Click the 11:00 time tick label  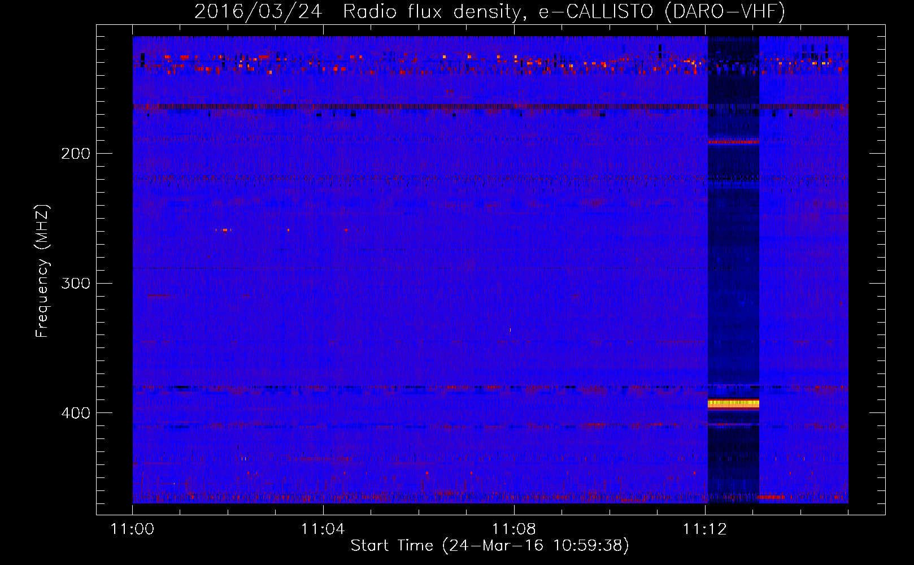tap(132, 529)
